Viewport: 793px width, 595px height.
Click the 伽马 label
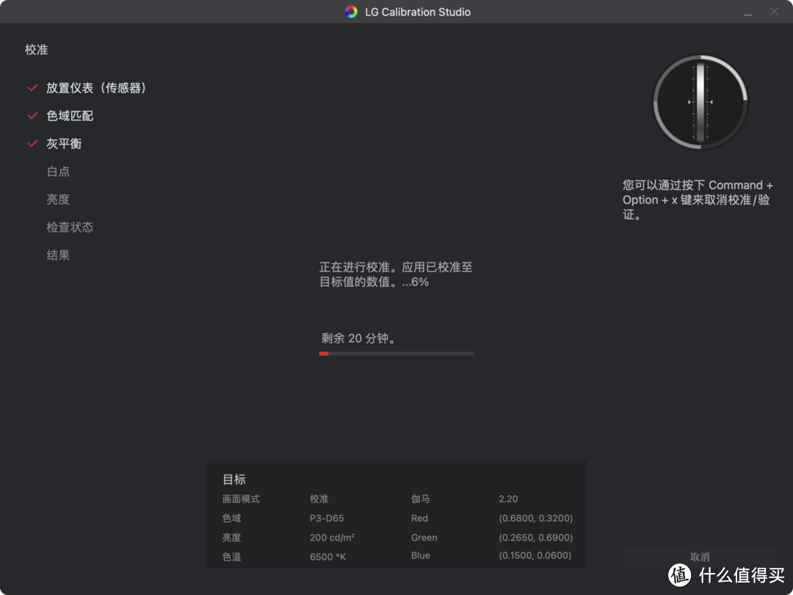point(420,499)
